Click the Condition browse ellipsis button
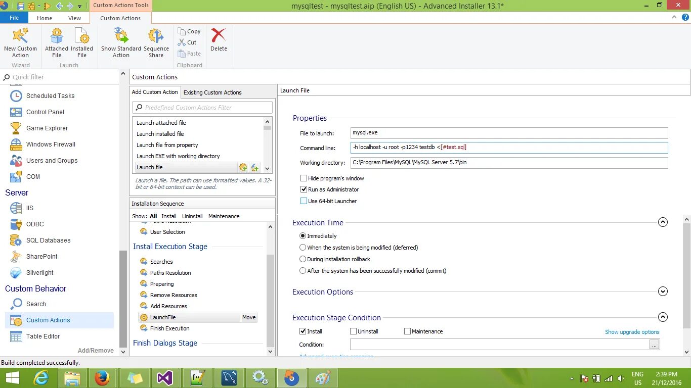The image size is (691, 388). pos(655,345)
